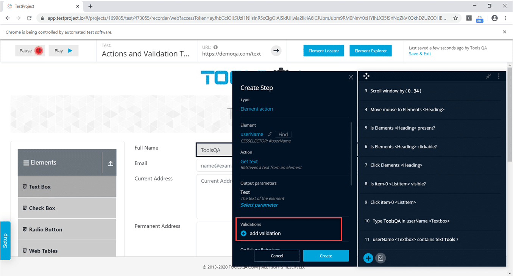Open the Get text action selector
This screenshot has height=276, width=513.
(249, 162)
